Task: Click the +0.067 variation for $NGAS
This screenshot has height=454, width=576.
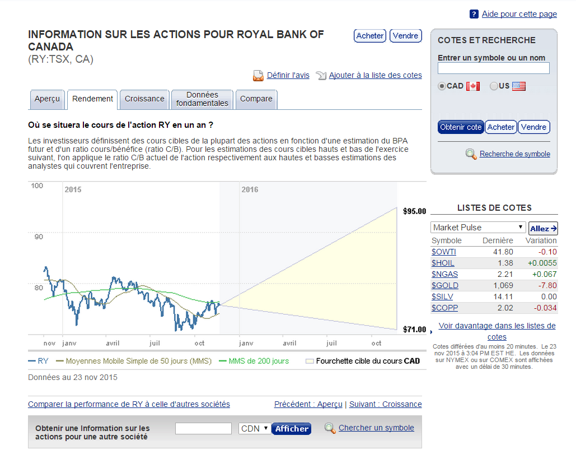Action: pyautogui.click(x=545, y=274)
